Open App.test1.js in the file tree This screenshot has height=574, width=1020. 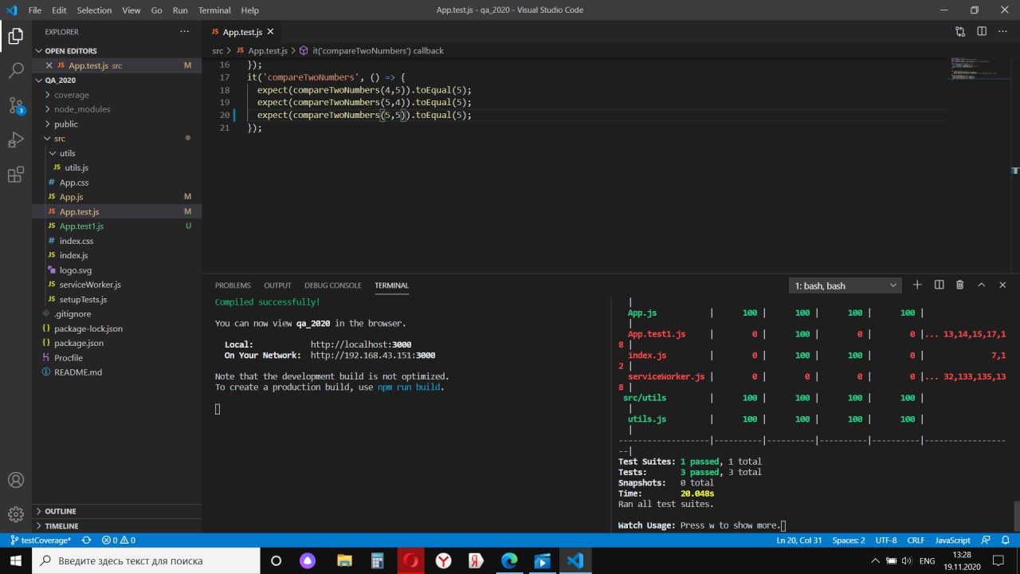[117, 226]
